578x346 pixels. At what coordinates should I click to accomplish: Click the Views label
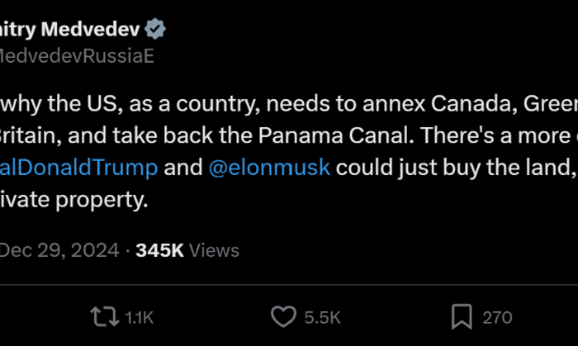point(214,250)
